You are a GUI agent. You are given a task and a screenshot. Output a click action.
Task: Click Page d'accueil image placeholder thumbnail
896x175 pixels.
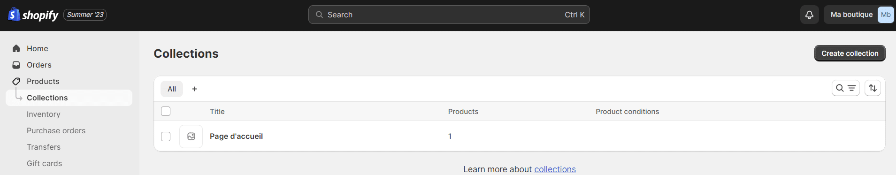pyautogui.click(x=191, y=137)
